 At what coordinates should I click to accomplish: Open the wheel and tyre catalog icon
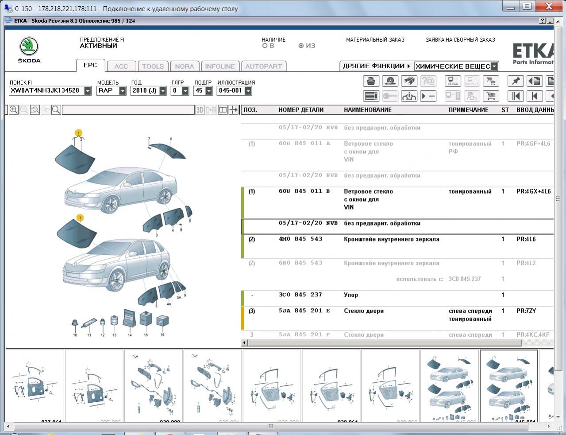390,81
